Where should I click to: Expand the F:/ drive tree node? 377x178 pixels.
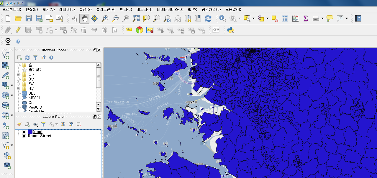(x=18, y=84)
